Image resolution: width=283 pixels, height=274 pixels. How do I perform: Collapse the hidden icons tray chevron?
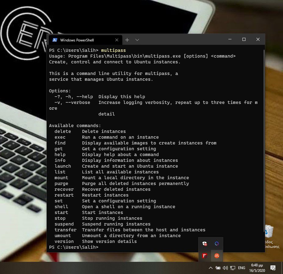(211, 268)
